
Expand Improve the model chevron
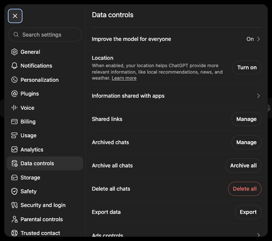258,39
